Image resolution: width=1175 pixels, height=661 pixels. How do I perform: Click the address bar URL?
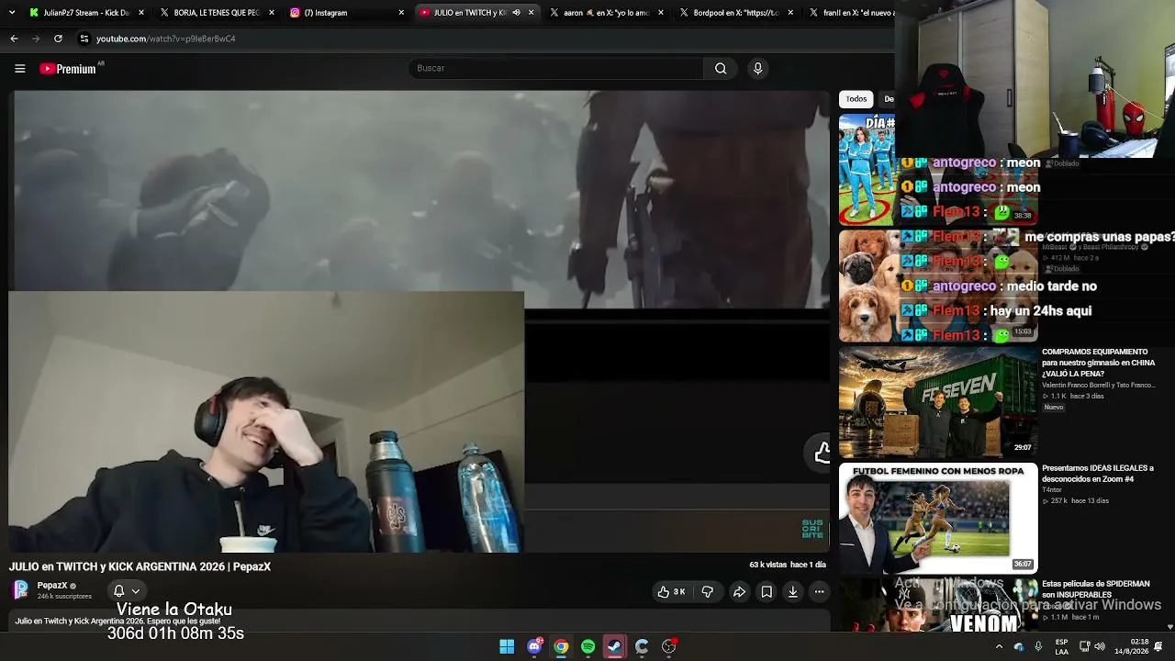tap(166, 39)
